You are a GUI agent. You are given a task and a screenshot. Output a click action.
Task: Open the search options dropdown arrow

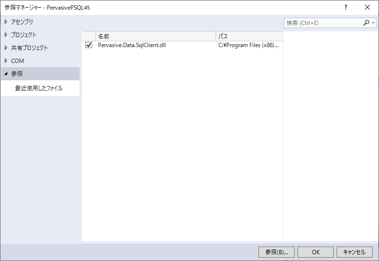click(x=373, y=23)
